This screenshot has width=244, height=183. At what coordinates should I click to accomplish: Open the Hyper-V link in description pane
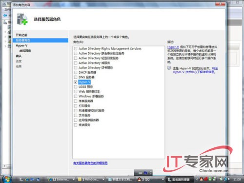[173, 47]
